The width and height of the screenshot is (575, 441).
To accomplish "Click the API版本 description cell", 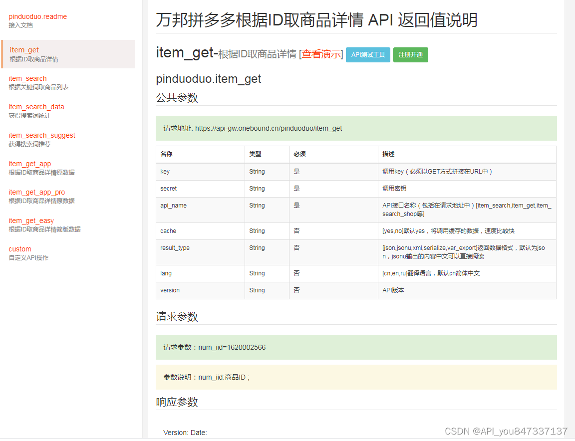I will click(467, 290).
